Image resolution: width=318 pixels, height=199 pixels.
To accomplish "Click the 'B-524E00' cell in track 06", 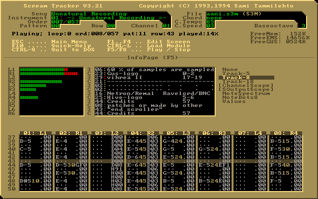I will tap(214, 181).
